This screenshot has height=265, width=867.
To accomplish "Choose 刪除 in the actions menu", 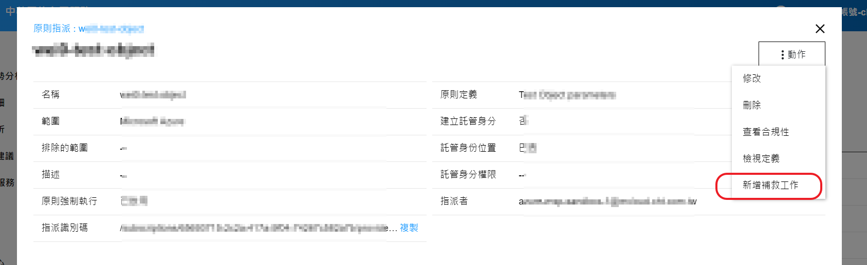I will click(752, 105).
